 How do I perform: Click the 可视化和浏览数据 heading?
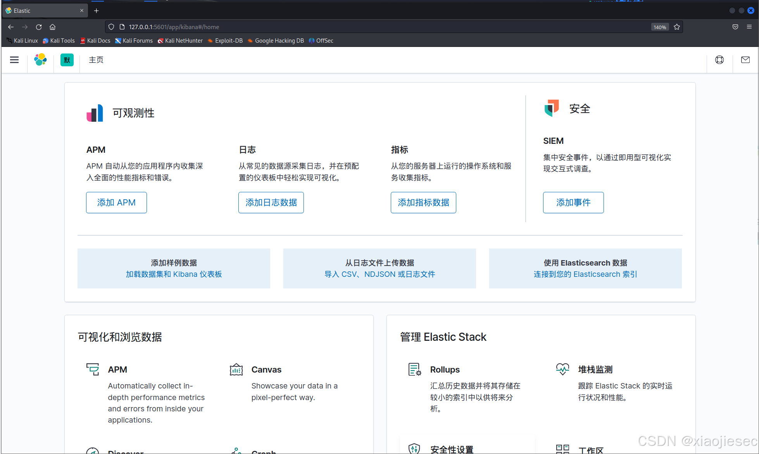click(x=120, y=337)
